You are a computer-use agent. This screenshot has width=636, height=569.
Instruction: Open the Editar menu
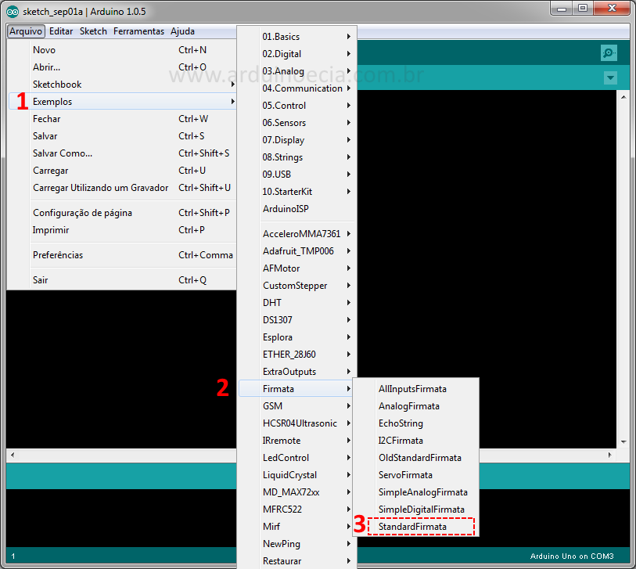point(60,31)
